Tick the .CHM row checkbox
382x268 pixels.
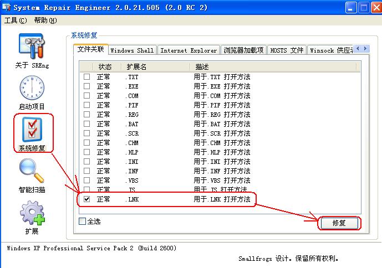point(86,143)
